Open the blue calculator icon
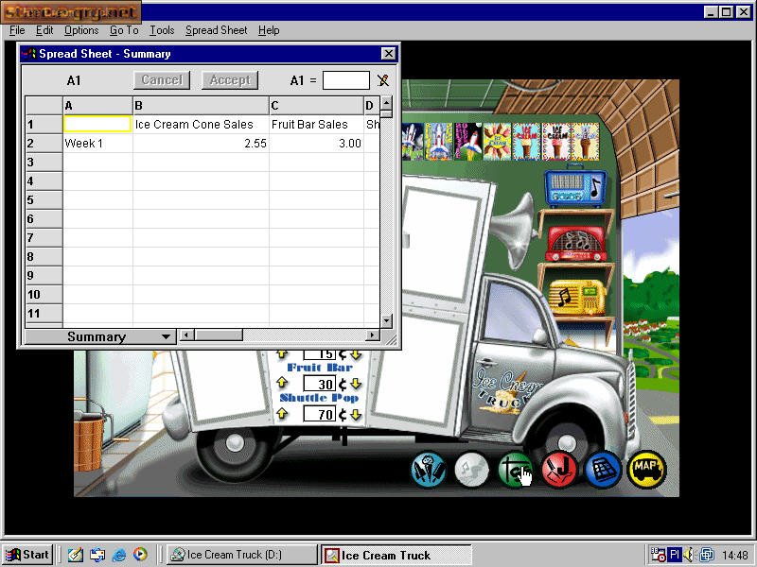This screenshot has width=757, height=567. 603,469
